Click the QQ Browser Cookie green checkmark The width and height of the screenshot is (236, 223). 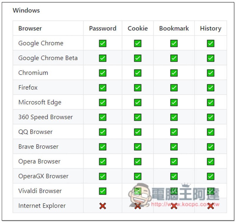137,132
